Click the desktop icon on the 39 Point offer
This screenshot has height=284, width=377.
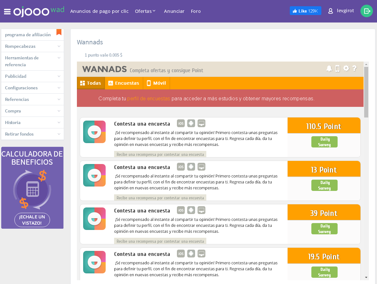[202, 210]
